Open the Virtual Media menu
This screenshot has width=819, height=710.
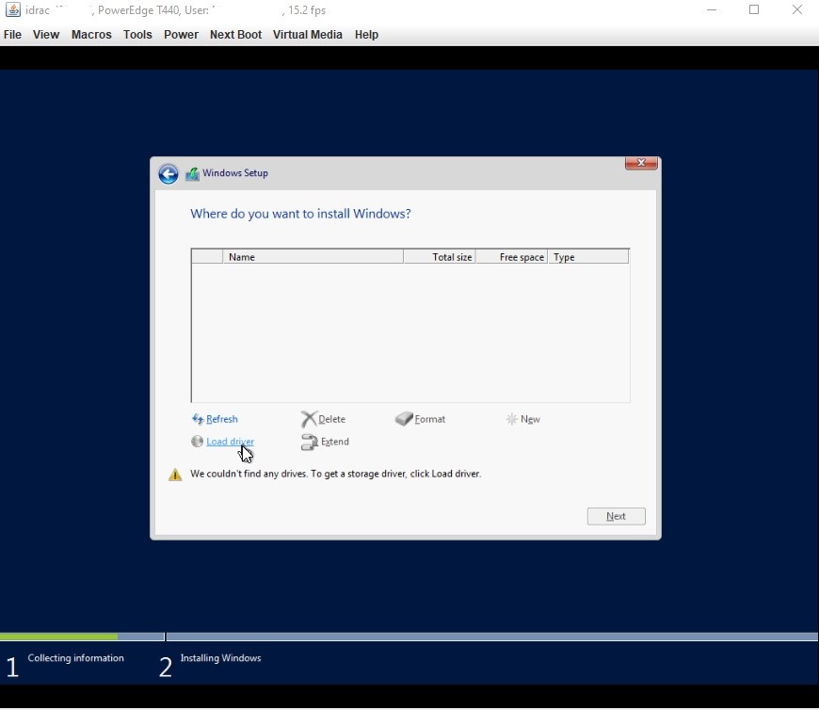tap(308, 35)
